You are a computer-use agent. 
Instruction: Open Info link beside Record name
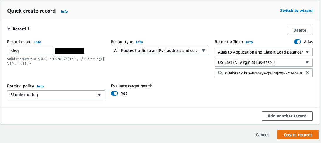pyautogui.click(x=38, y=42)
